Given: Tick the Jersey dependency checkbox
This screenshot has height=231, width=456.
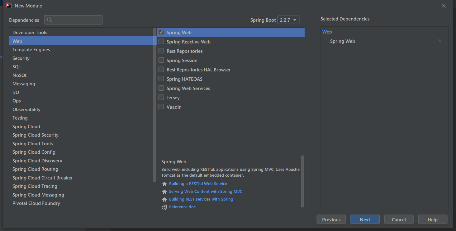Looking at the screenshot, I should click(x=161, y=97).
